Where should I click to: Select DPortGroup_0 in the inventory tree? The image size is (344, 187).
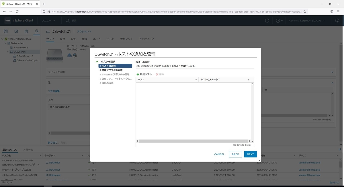click(25, 56)
